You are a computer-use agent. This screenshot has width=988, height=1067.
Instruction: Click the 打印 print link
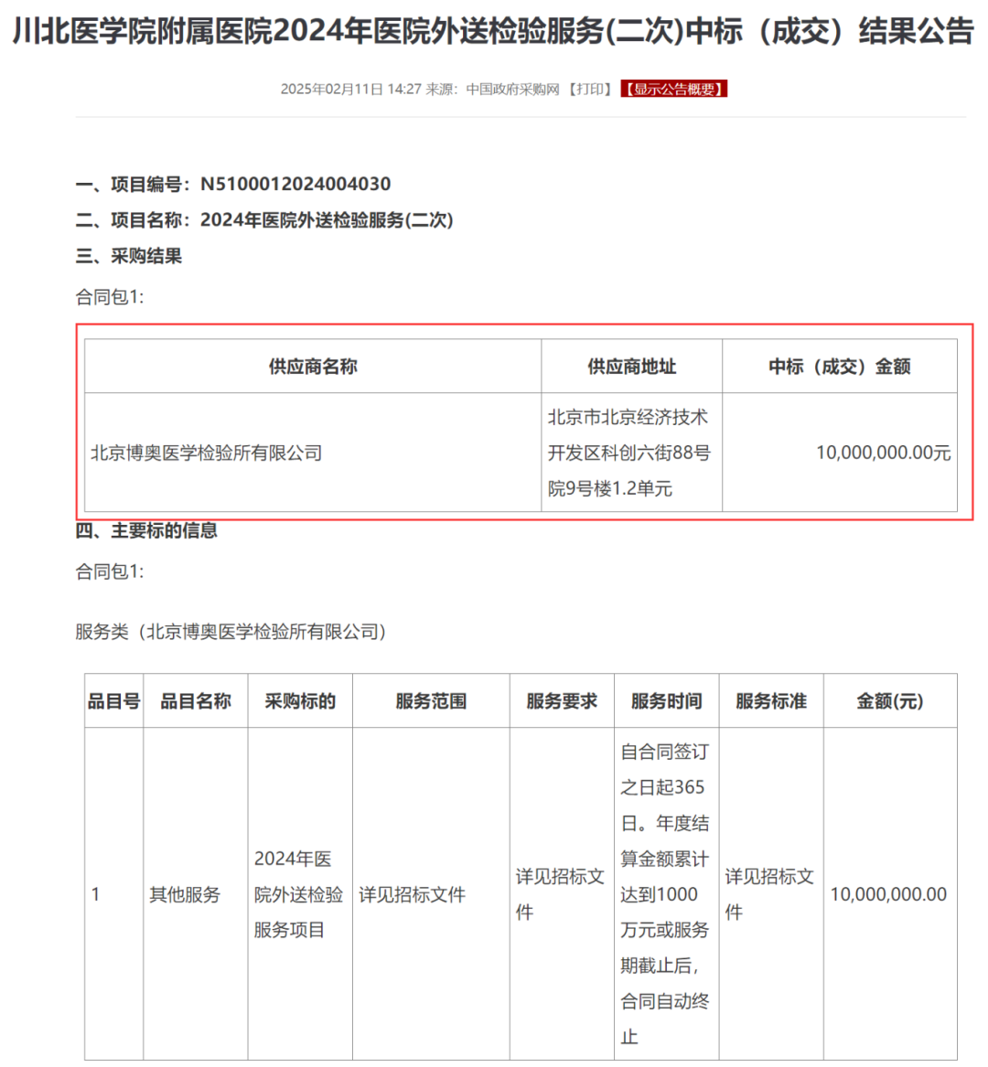pos(590,89)
